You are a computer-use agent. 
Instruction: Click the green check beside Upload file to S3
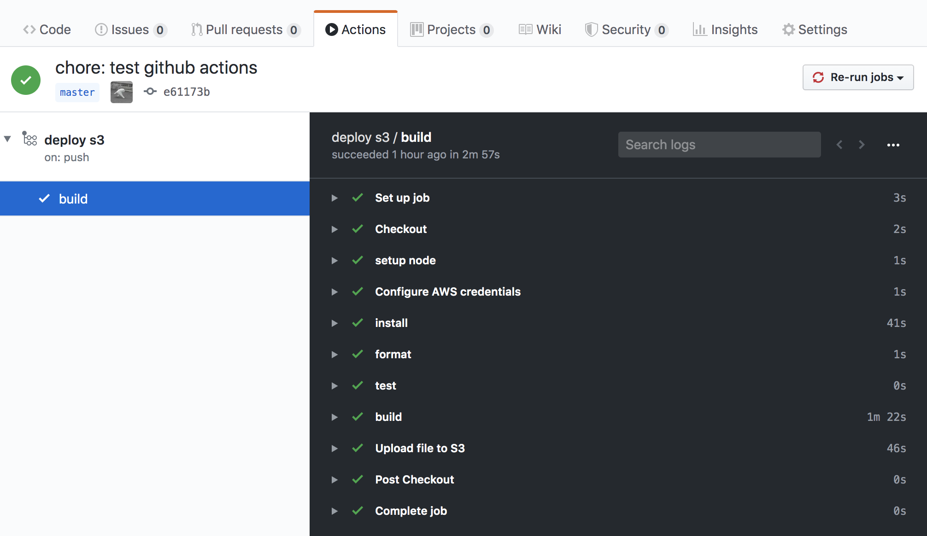358,448
